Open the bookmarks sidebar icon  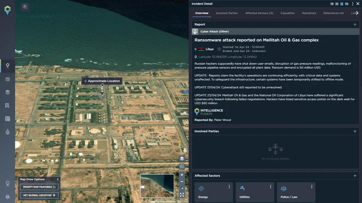tap(7, 106)
